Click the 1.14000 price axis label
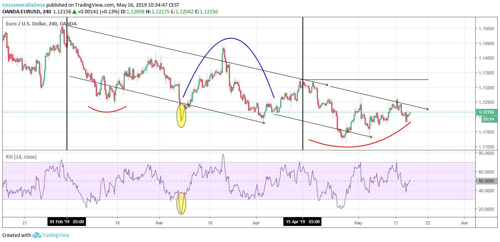 (485, 58)
